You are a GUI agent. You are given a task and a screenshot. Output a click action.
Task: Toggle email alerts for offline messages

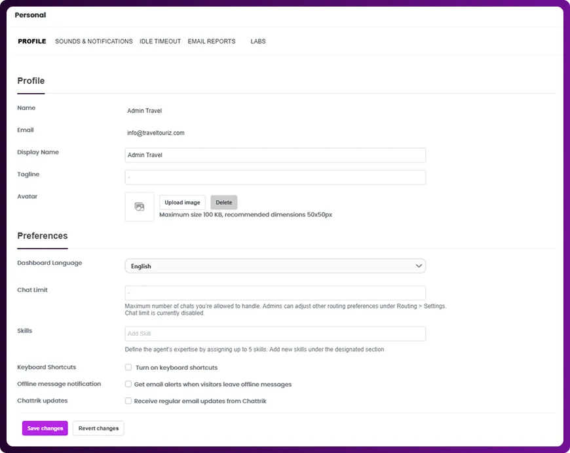(x=128, y=384)
